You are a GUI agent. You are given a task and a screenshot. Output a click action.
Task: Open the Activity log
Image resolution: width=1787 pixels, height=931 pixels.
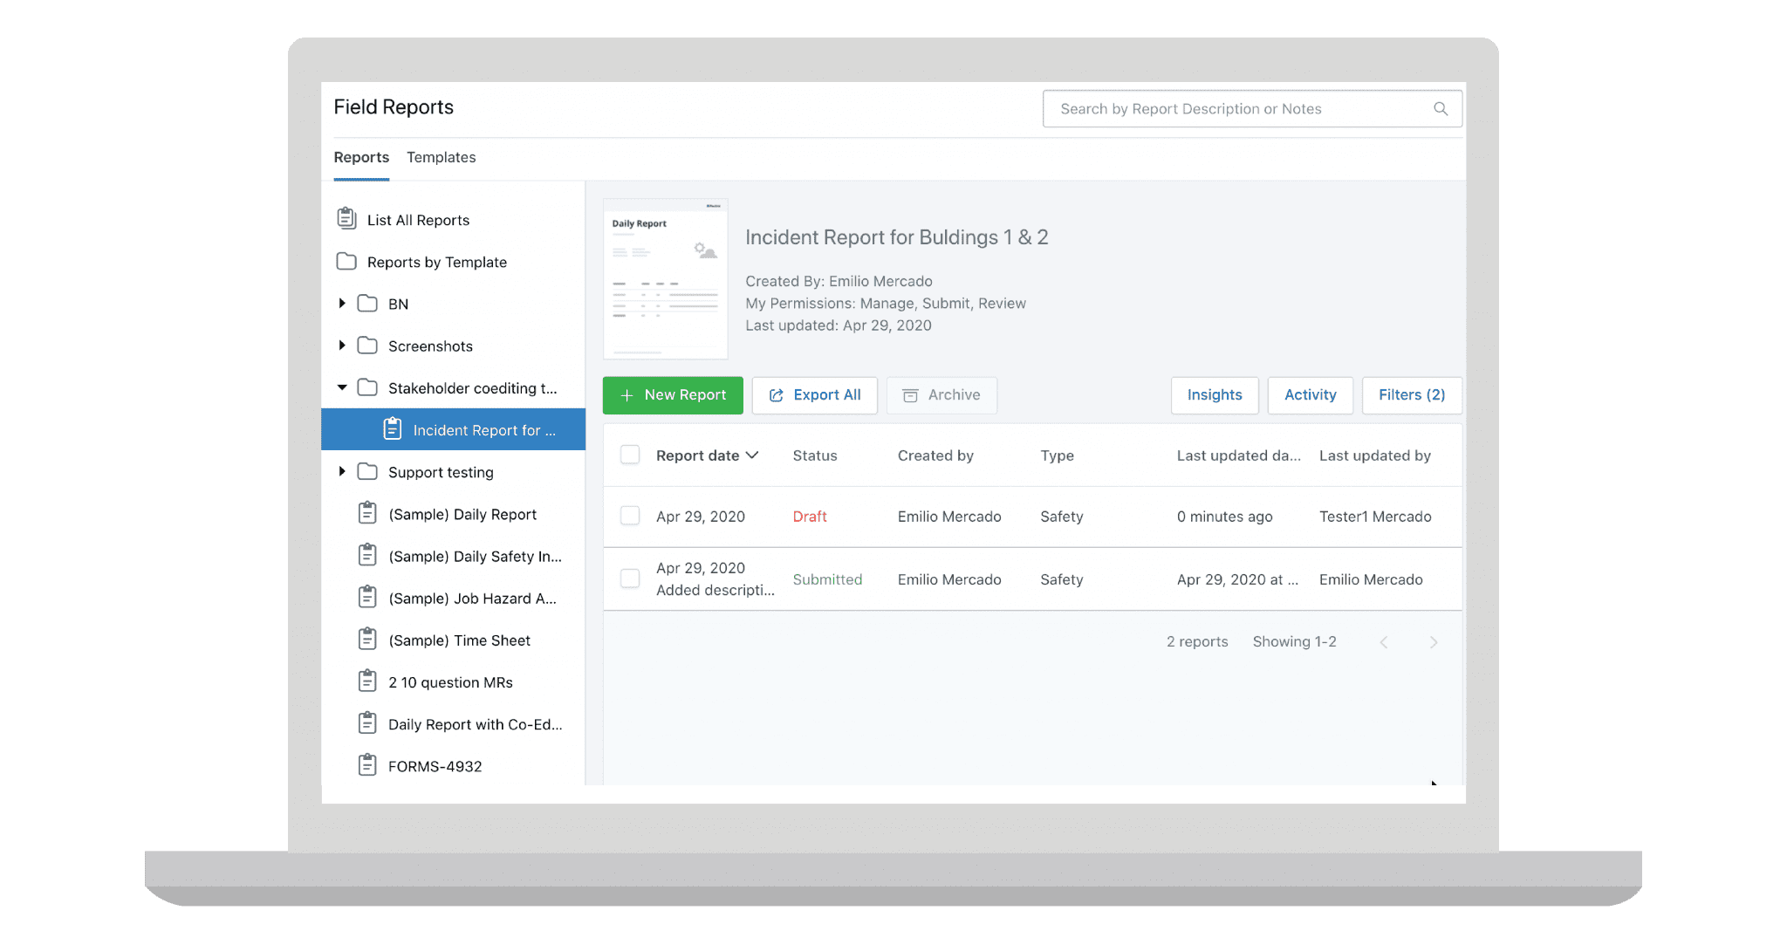(1311, 395)
